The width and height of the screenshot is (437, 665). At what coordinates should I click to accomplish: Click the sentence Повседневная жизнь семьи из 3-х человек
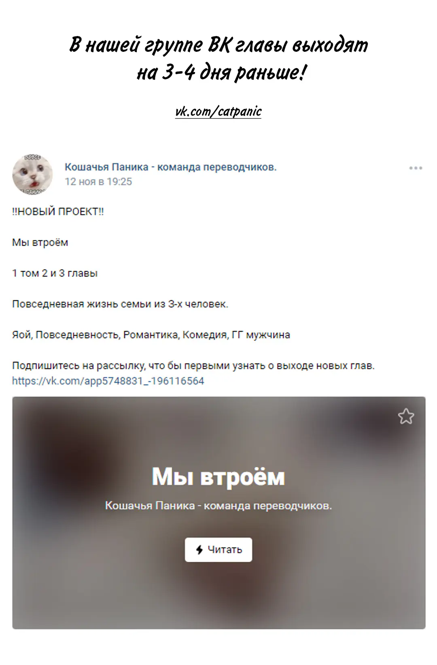[120, 304]
